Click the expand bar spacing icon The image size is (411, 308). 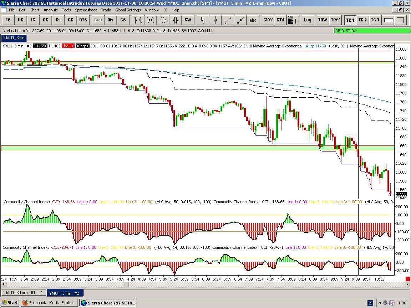(x=138, y=20)
